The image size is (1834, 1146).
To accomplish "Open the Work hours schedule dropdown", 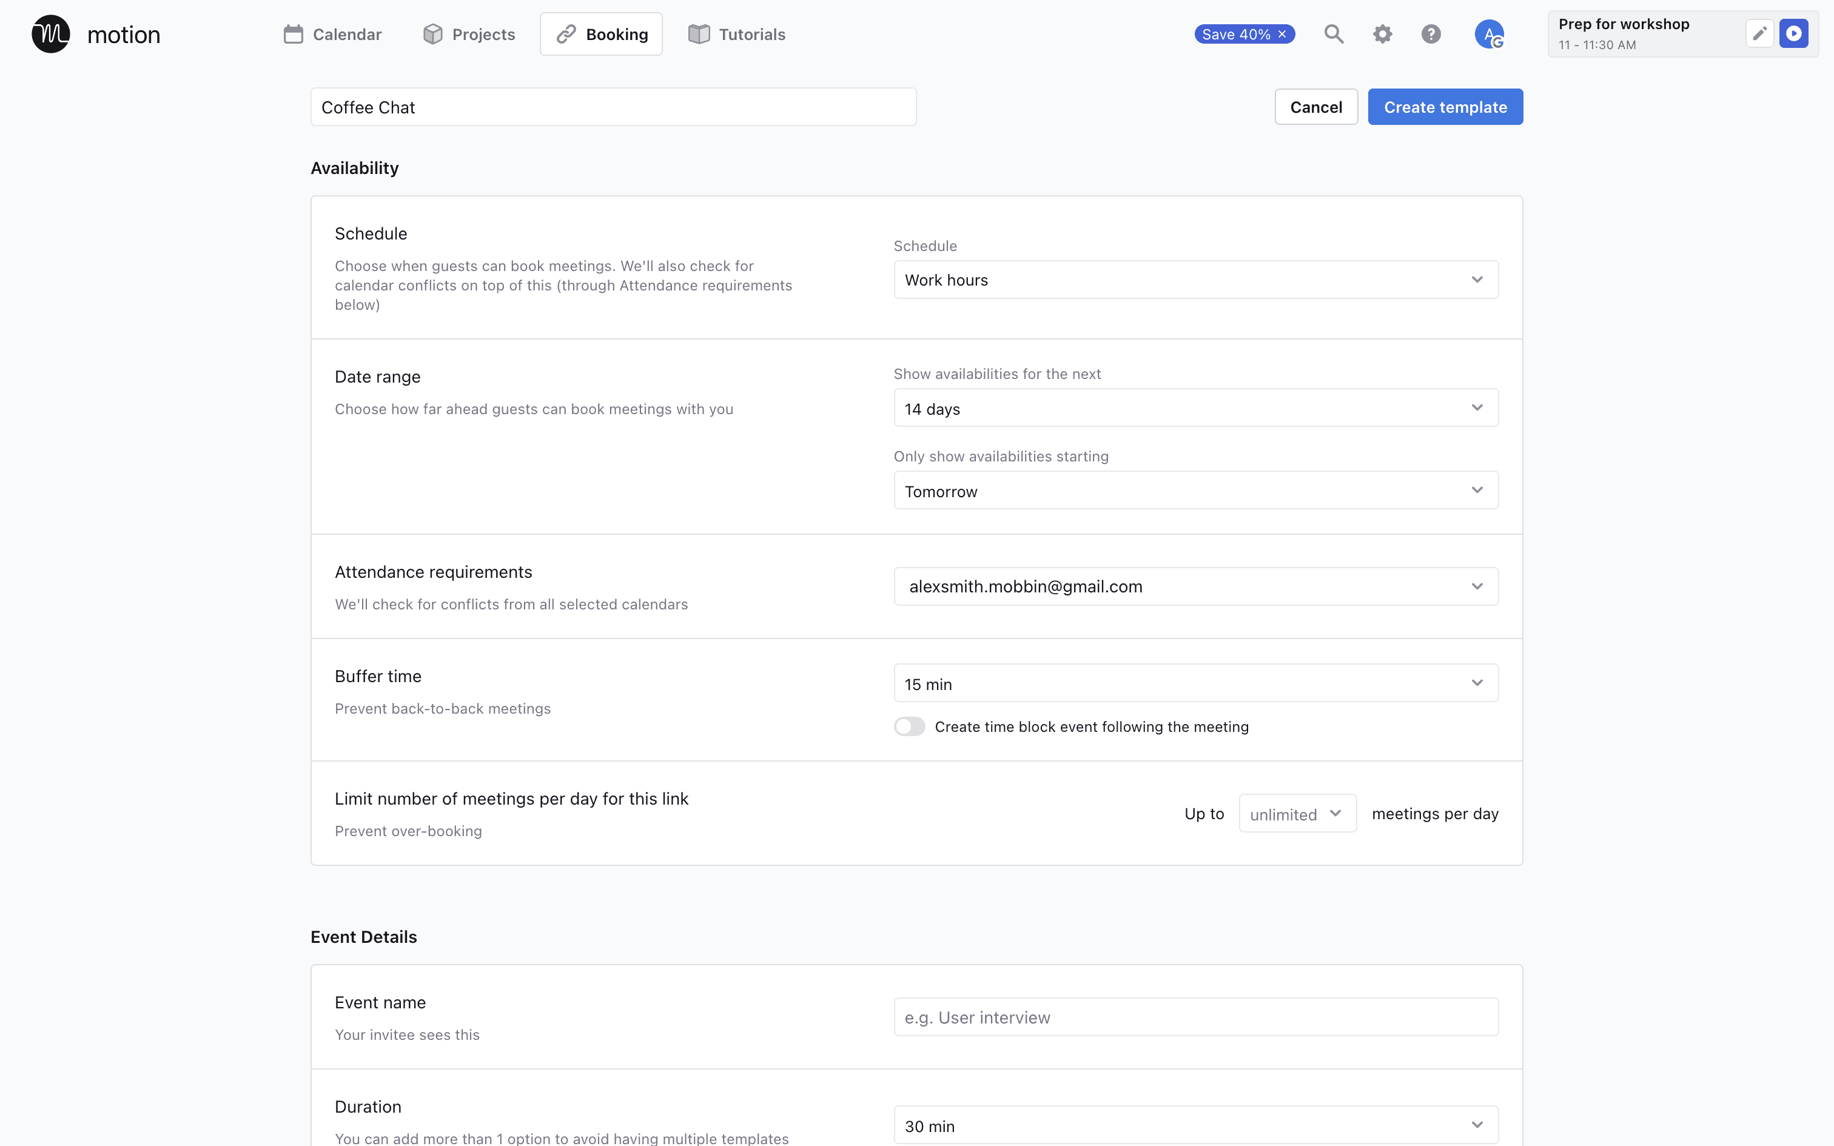I will (x=1195, y=280).
